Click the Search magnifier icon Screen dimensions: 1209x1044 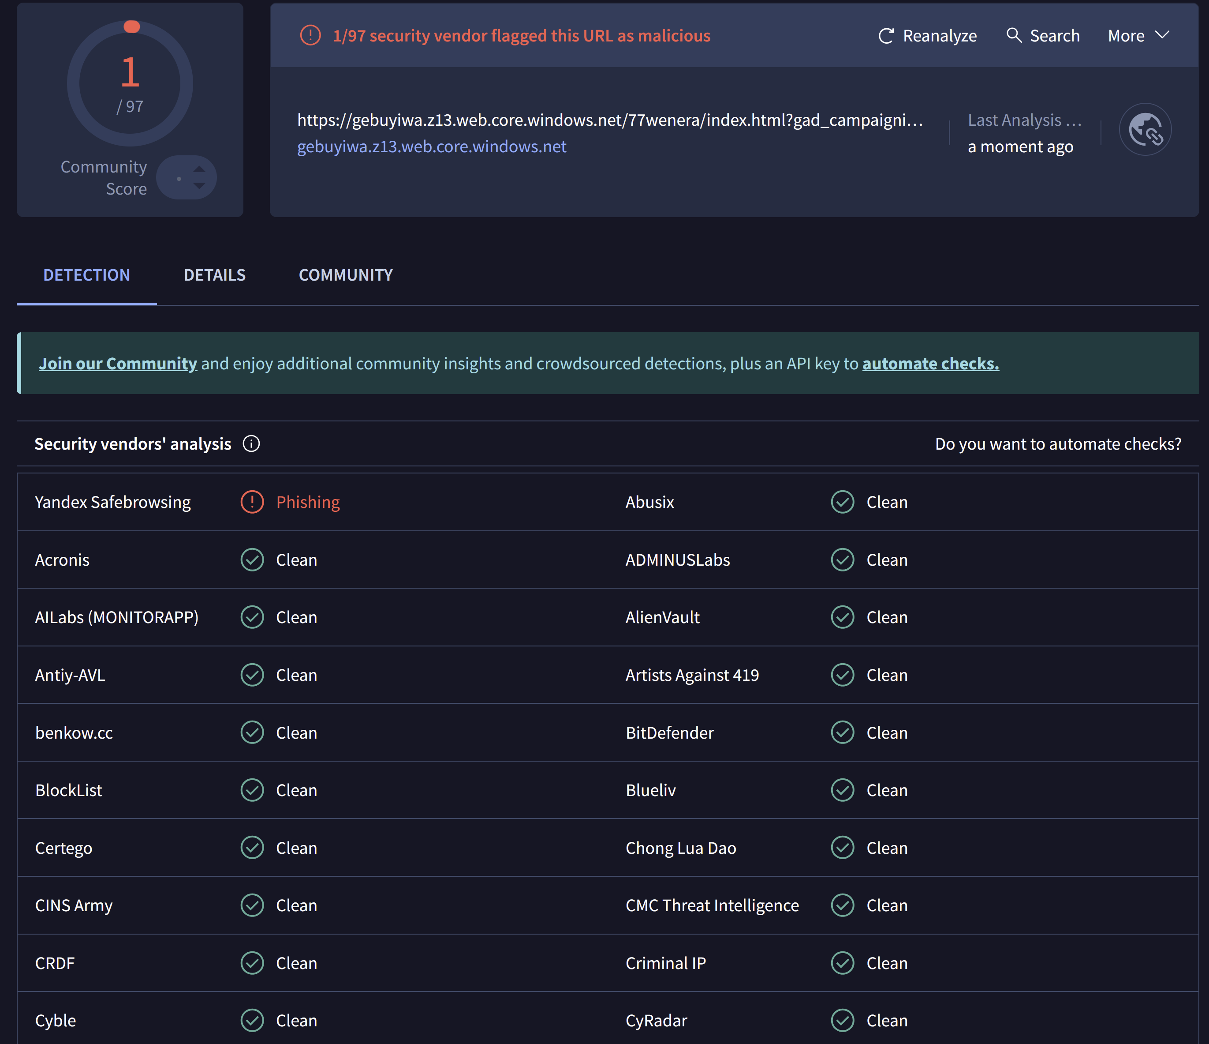(x=1014, y=35)
